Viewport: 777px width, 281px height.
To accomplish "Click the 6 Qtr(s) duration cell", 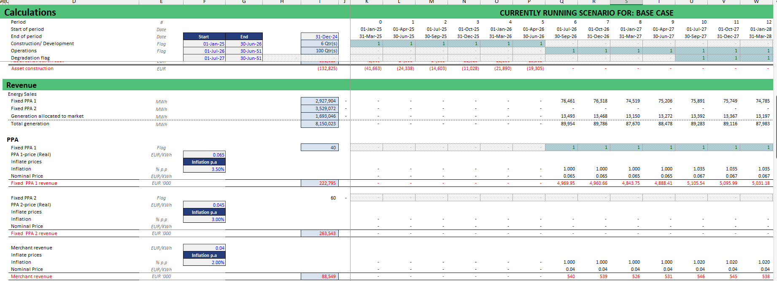I will (x=319, y=44).
